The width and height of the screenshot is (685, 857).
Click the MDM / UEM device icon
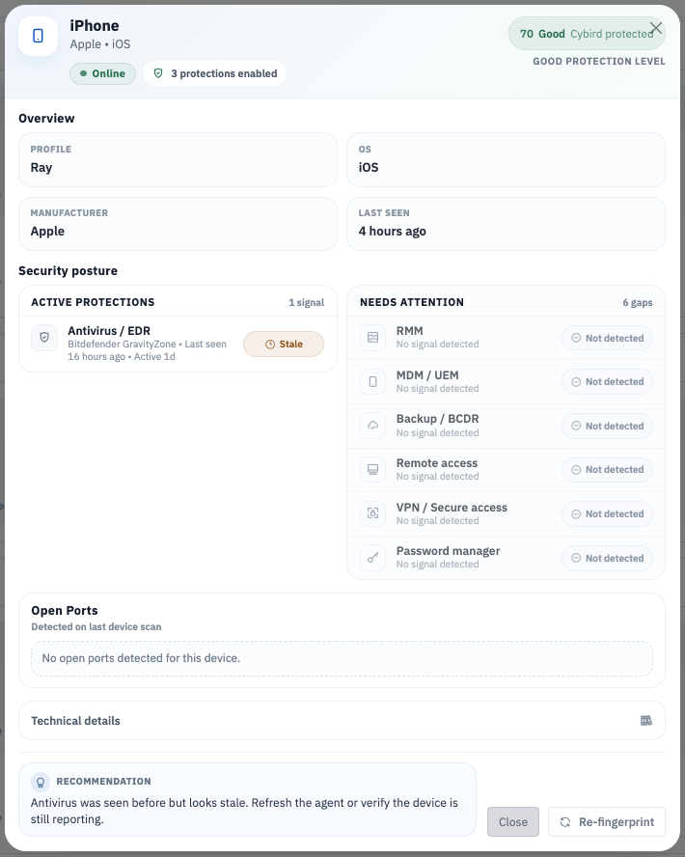(x=372, y=381)
